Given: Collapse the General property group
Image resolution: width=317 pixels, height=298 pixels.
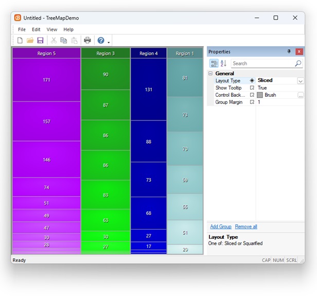Looking at the screenshot, I should [210, 73].
